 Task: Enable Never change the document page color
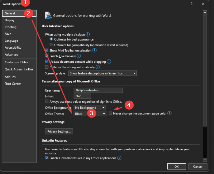click(110, 113)
